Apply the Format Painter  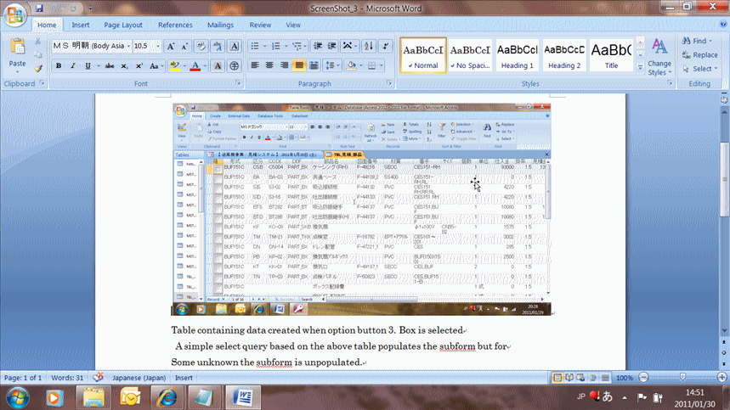coord(38,68)
